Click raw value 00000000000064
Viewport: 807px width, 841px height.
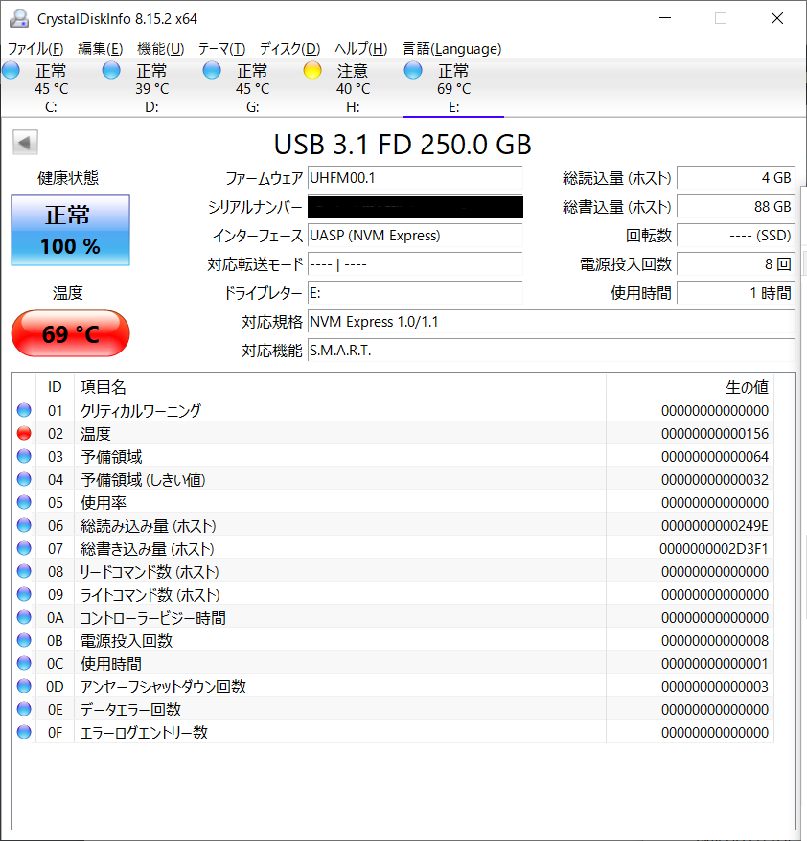pos(715,457)
